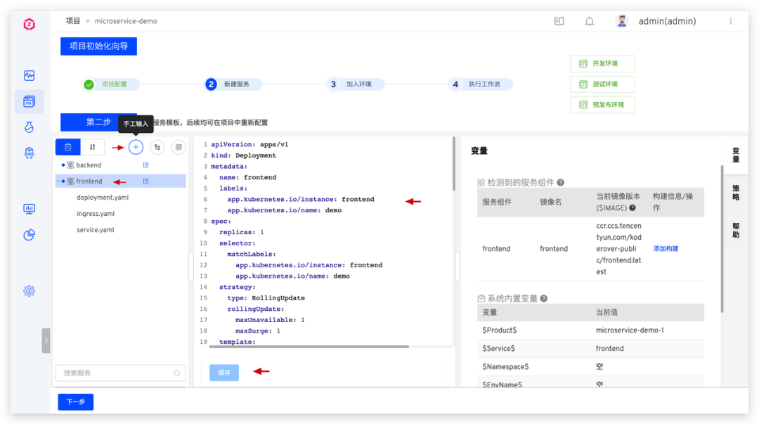Image resolution: width=759 pixels, height=424 pixels.
Task: Click the 测试环境 environment button
Action: [x=603, y=84]
